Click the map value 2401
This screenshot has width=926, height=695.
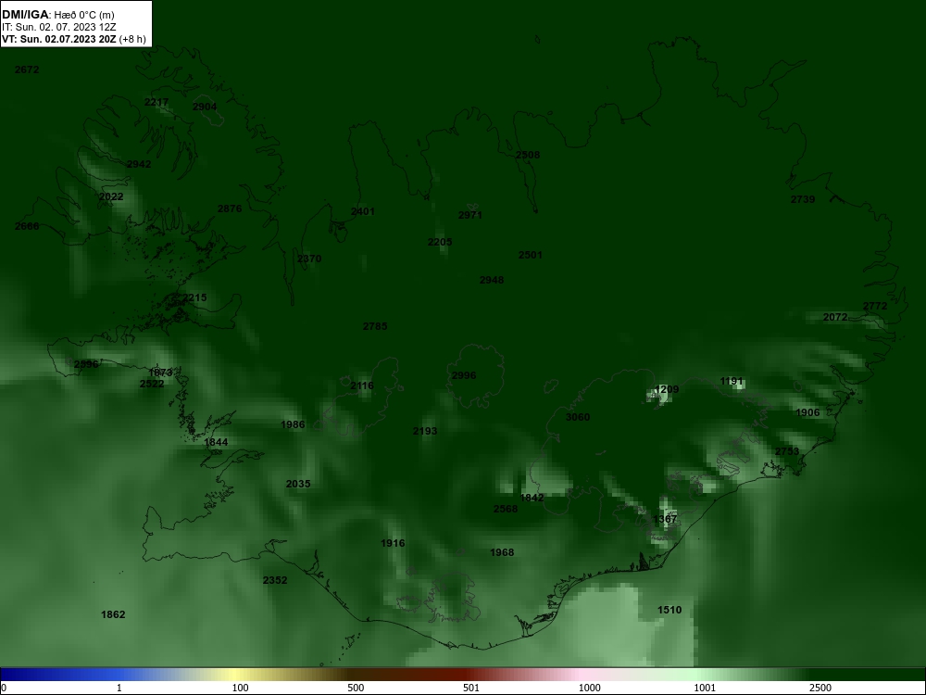[x=363, y=211]
